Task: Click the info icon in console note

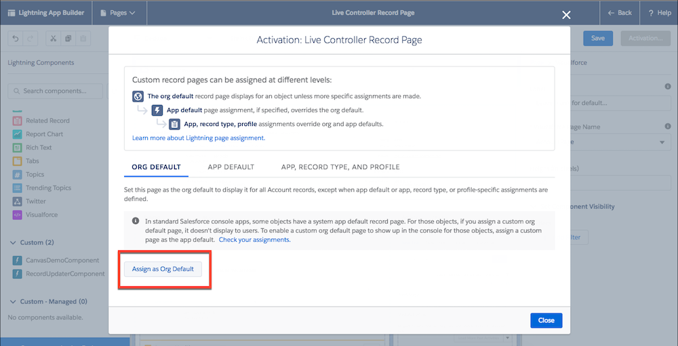Action: (x=136, y=220)
